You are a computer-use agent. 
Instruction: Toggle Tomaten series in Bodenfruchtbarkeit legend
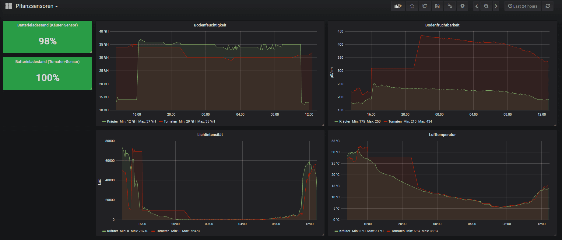point(395,122)
